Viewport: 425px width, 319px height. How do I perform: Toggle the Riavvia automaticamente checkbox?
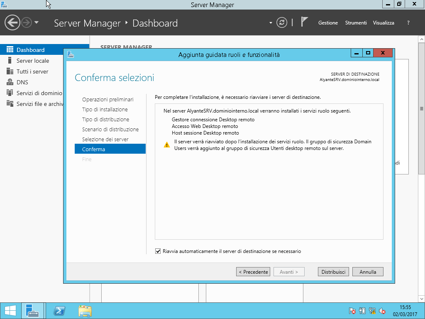point(158,251)
